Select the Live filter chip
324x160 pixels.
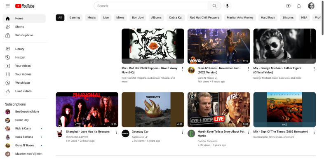106,18
